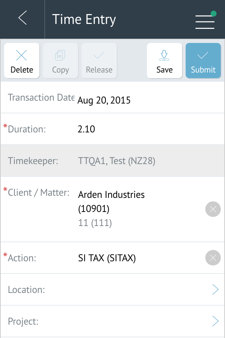The height and width of the screenshot is (338, 225).
Task: Select the Project row label
Action: 23,321
